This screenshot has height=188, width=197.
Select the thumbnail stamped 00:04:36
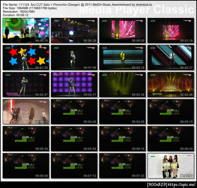point(74,112)
